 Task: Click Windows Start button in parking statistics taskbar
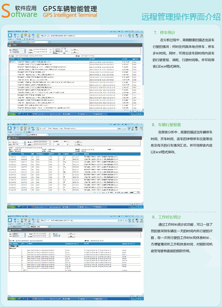tap(12, 114)
